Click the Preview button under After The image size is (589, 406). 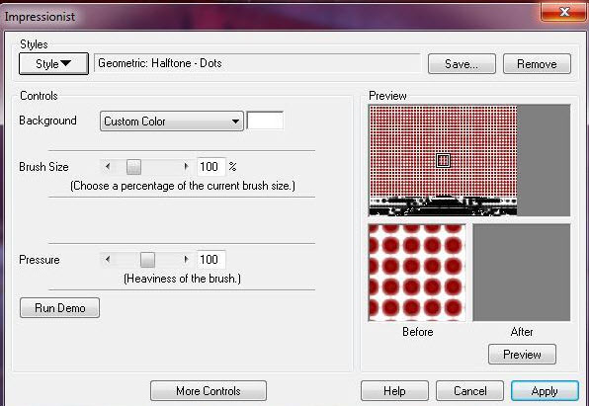[522, 355]
